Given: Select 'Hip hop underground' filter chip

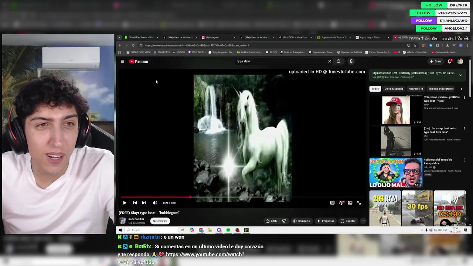Looking at the screenshot, I should [x=441, y=89].
